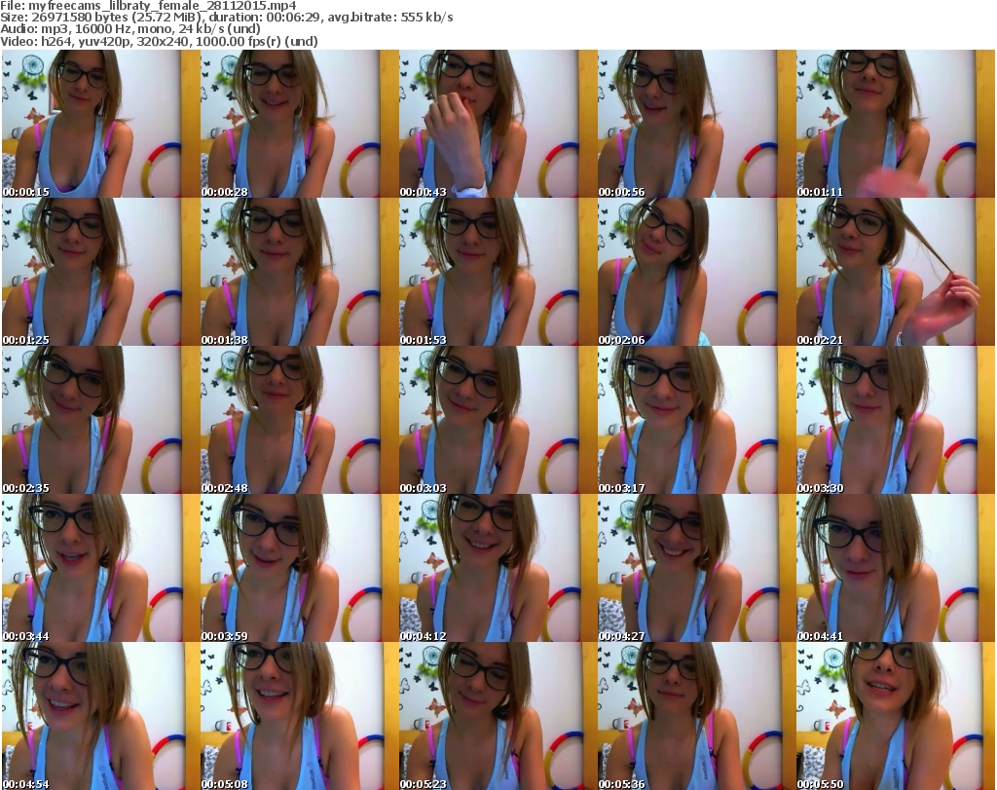Open the frame at 00:02:21
997x790 pixels.
click(x=896, y=272)
